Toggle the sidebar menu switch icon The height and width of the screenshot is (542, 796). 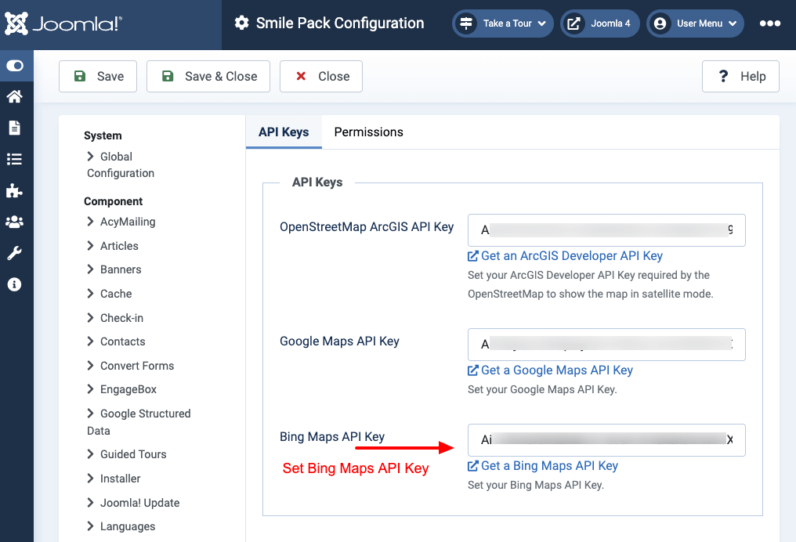point(15,66)
